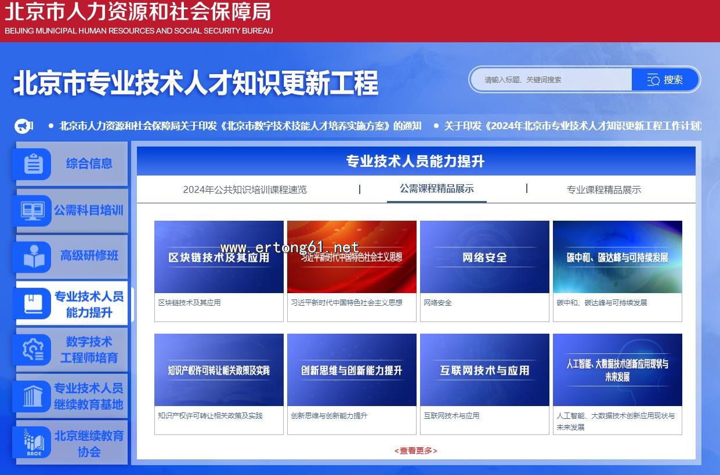Open the 网络安全 course thumbnail
This screenshot has height=475, width=720.
[x=484, y=257]
